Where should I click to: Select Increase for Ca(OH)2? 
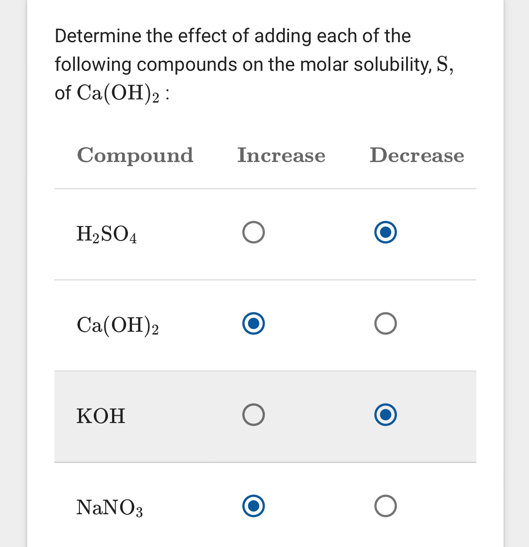point(253,324)
